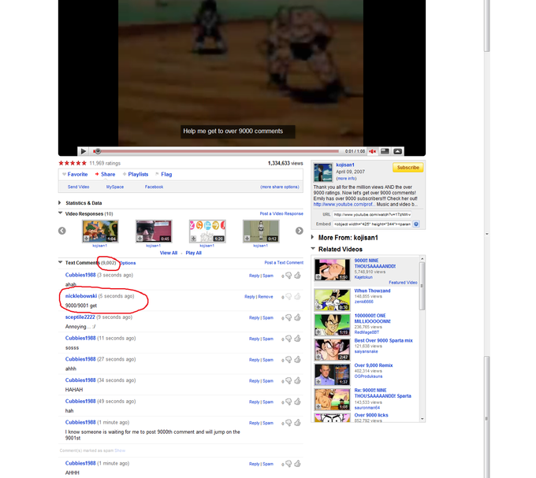Expand More From: kojisan1 section

312,237
